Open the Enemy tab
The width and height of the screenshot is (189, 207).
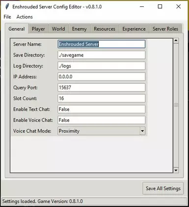(x=80, y=29)
